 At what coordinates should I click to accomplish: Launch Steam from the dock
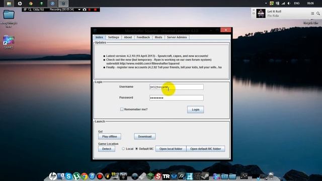[x=205, y=176]
